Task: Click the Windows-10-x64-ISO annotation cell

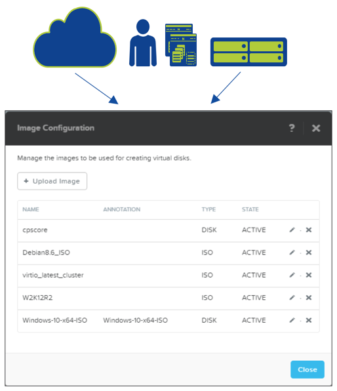Action: pos(135,320)
